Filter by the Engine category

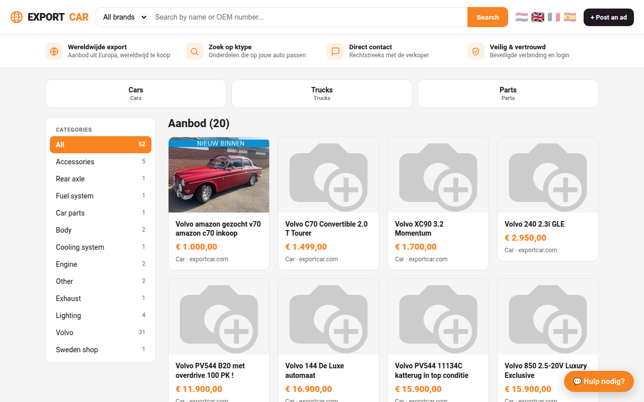pyautogui.click(x=101, y=264)
